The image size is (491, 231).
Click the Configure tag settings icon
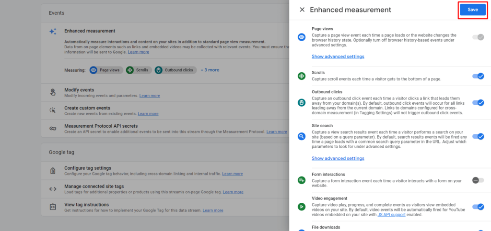pyautogui.click(x=53, y=171)
